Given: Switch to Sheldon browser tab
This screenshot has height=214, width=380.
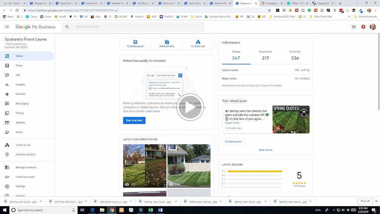Looking at the screenshot, I should (x=220, y=3).
